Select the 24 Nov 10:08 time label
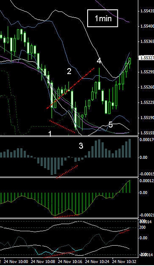 tap(43, 261)
